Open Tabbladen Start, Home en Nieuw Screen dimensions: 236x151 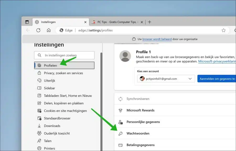point(64,96)
